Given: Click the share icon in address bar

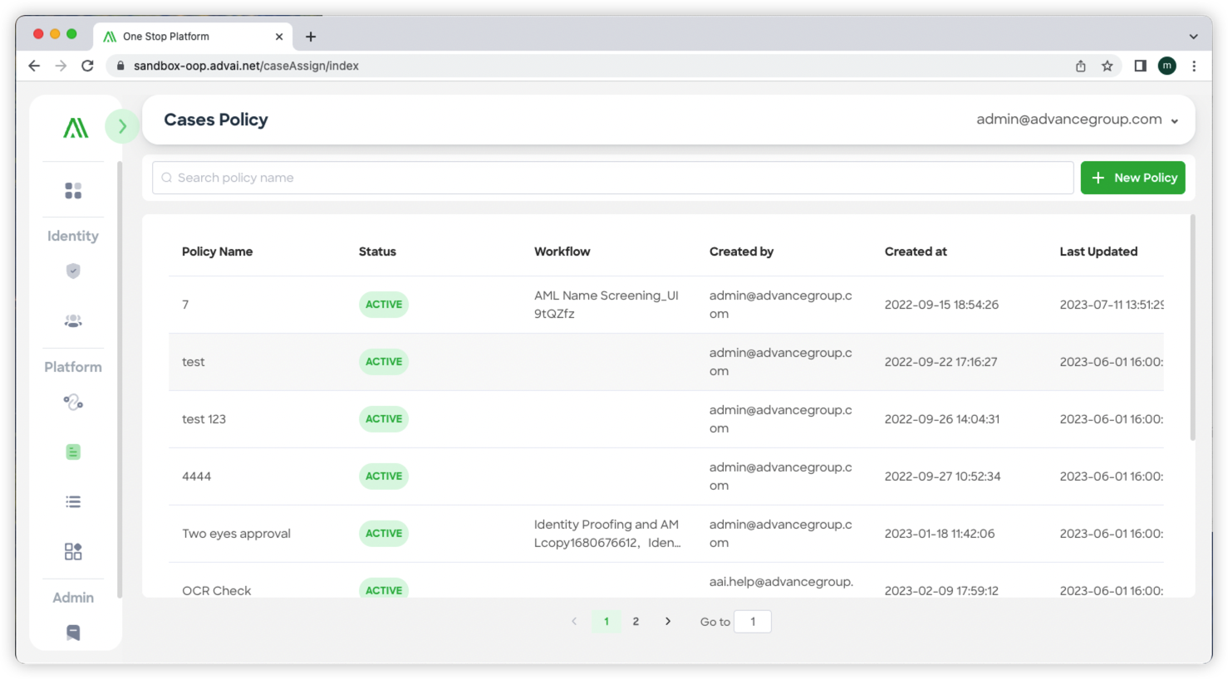Looking at the screenshot, I should point(1081,66).
